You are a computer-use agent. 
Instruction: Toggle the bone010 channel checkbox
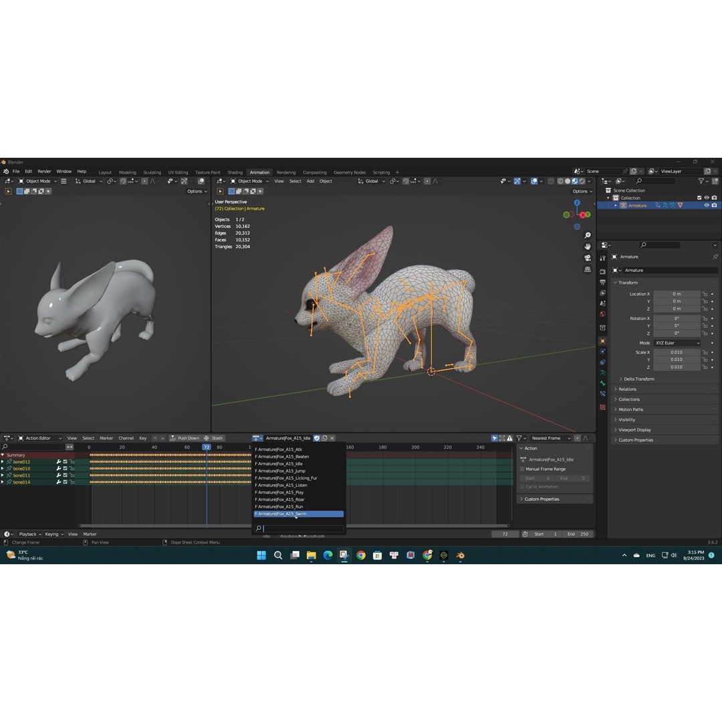click(x=65, y=468)
